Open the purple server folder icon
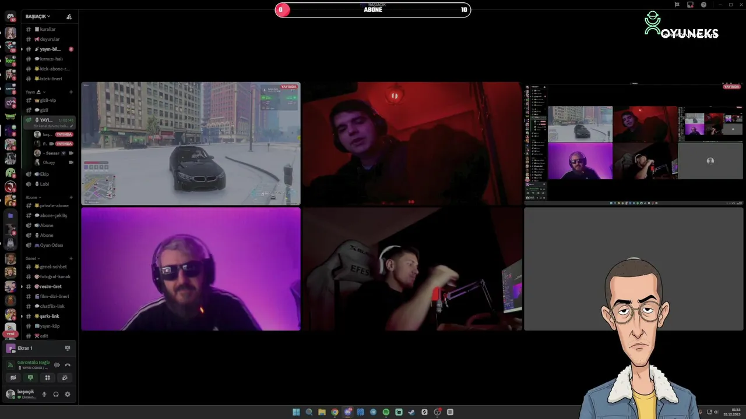The width and height of the screenshot is (746, 419). [x=10, y=215]
